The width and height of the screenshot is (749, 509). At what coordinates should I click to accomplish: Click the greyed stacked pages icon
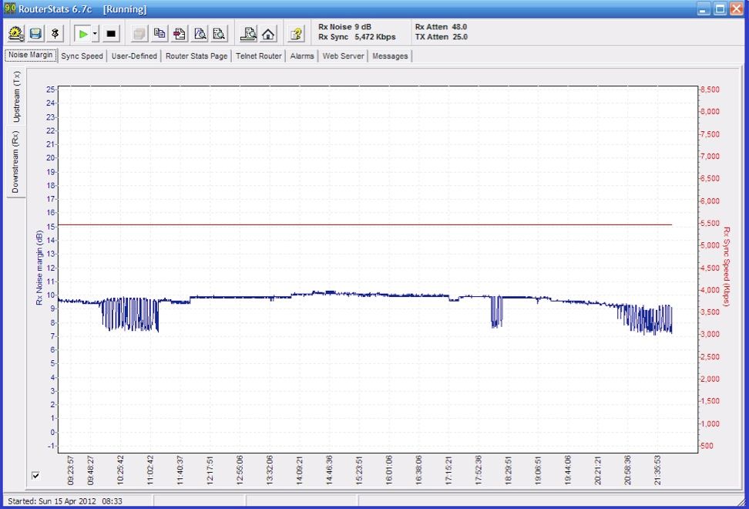pos(139,33)
